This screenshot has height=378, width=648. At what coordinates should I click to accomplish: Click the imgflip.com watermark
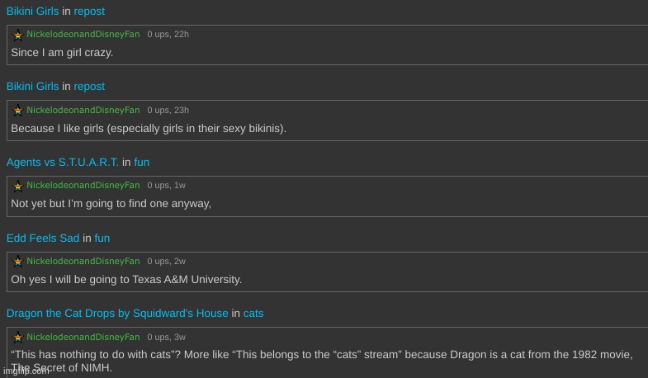(26, 371)
